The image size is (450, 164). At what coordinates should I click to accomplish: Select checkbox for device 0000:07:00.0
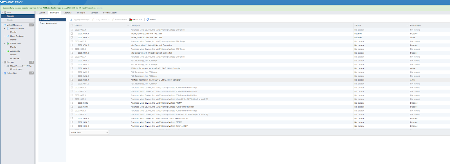(71, 45)
